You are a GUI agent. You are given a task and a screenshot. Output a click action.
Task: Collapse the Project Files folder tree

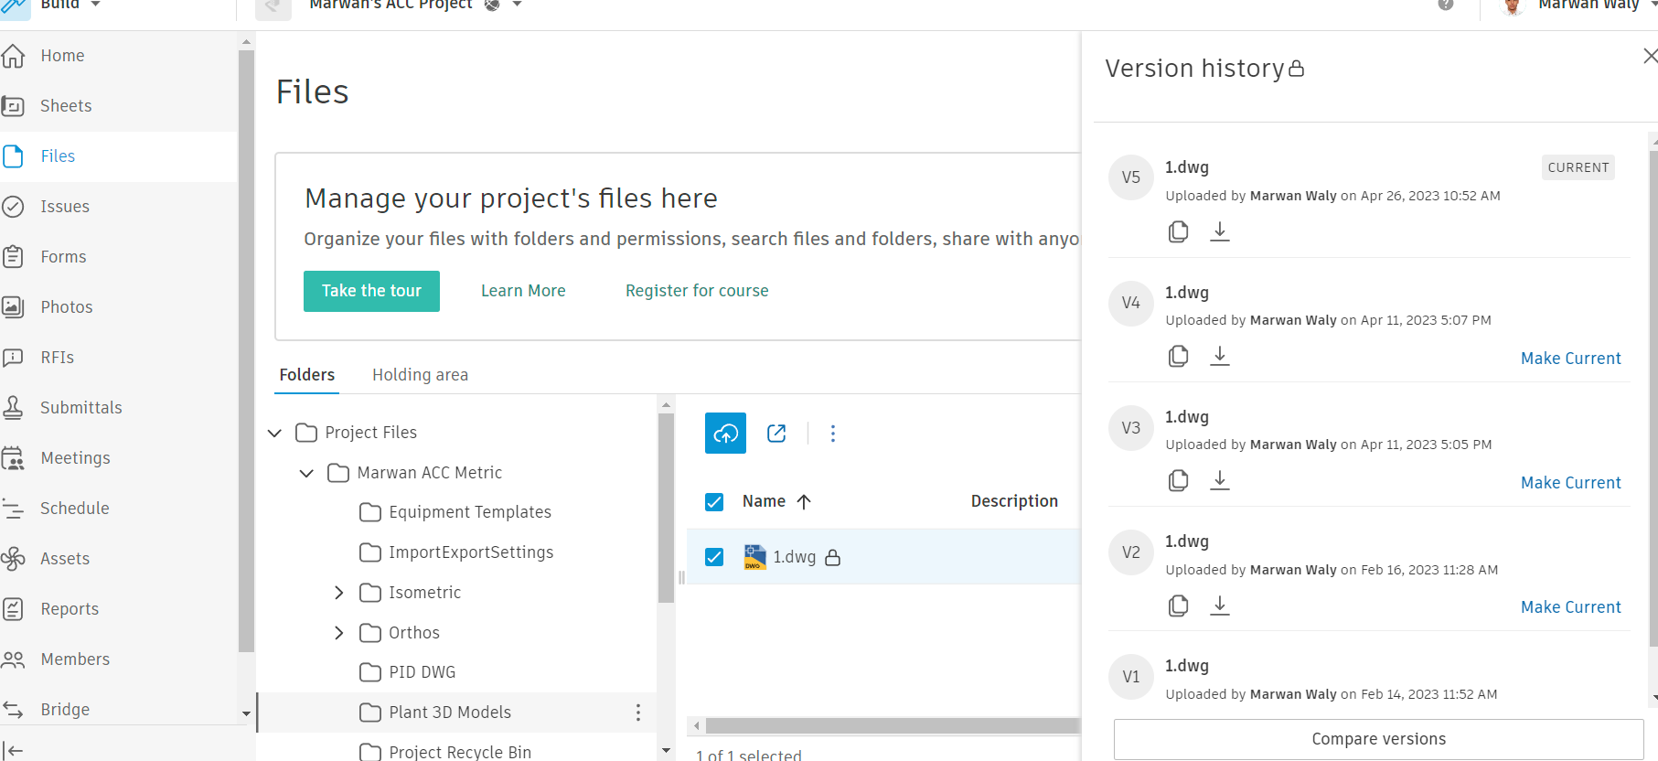click(274, 433)
